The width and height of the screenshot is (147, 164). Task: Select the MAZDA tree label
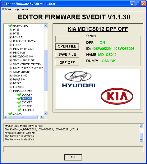(17, 114)
